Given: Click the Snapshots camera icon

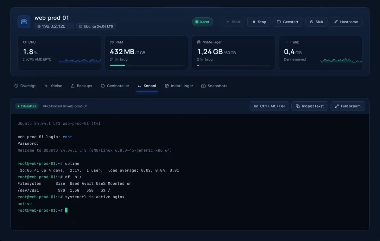Looking at the screenshot, I should 204,86.
